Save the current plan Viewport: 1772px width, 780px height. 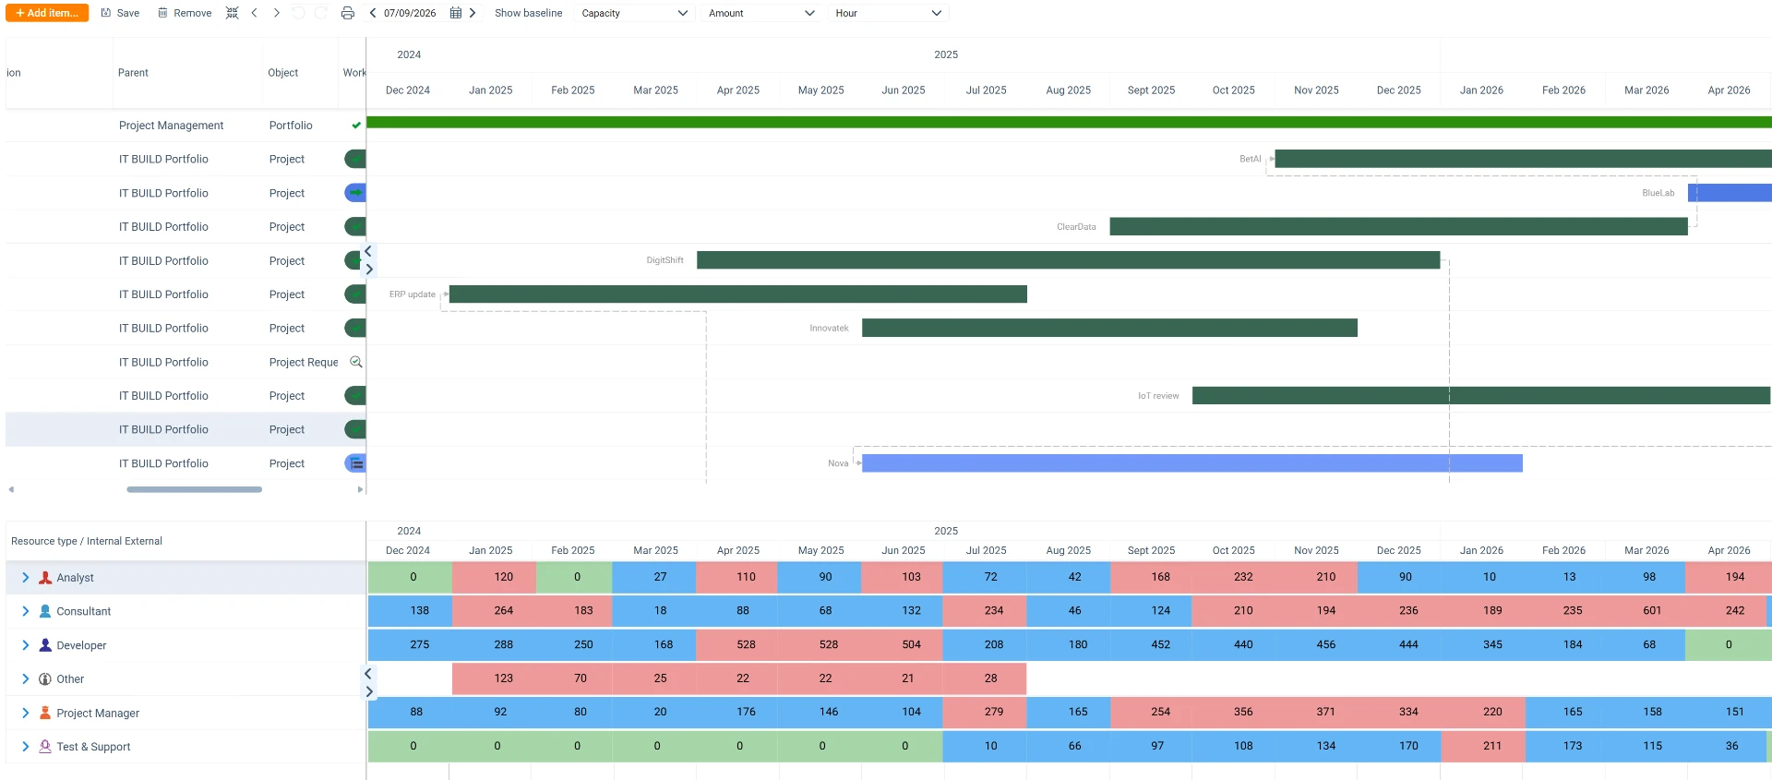[x=120, y=13]
